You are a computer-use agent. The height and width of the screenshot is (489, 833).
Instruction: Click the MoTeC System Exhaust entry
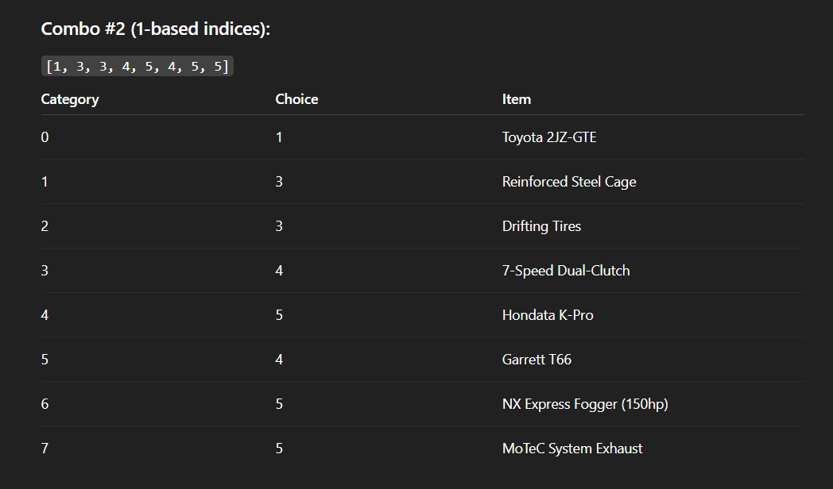coord(572,449)
